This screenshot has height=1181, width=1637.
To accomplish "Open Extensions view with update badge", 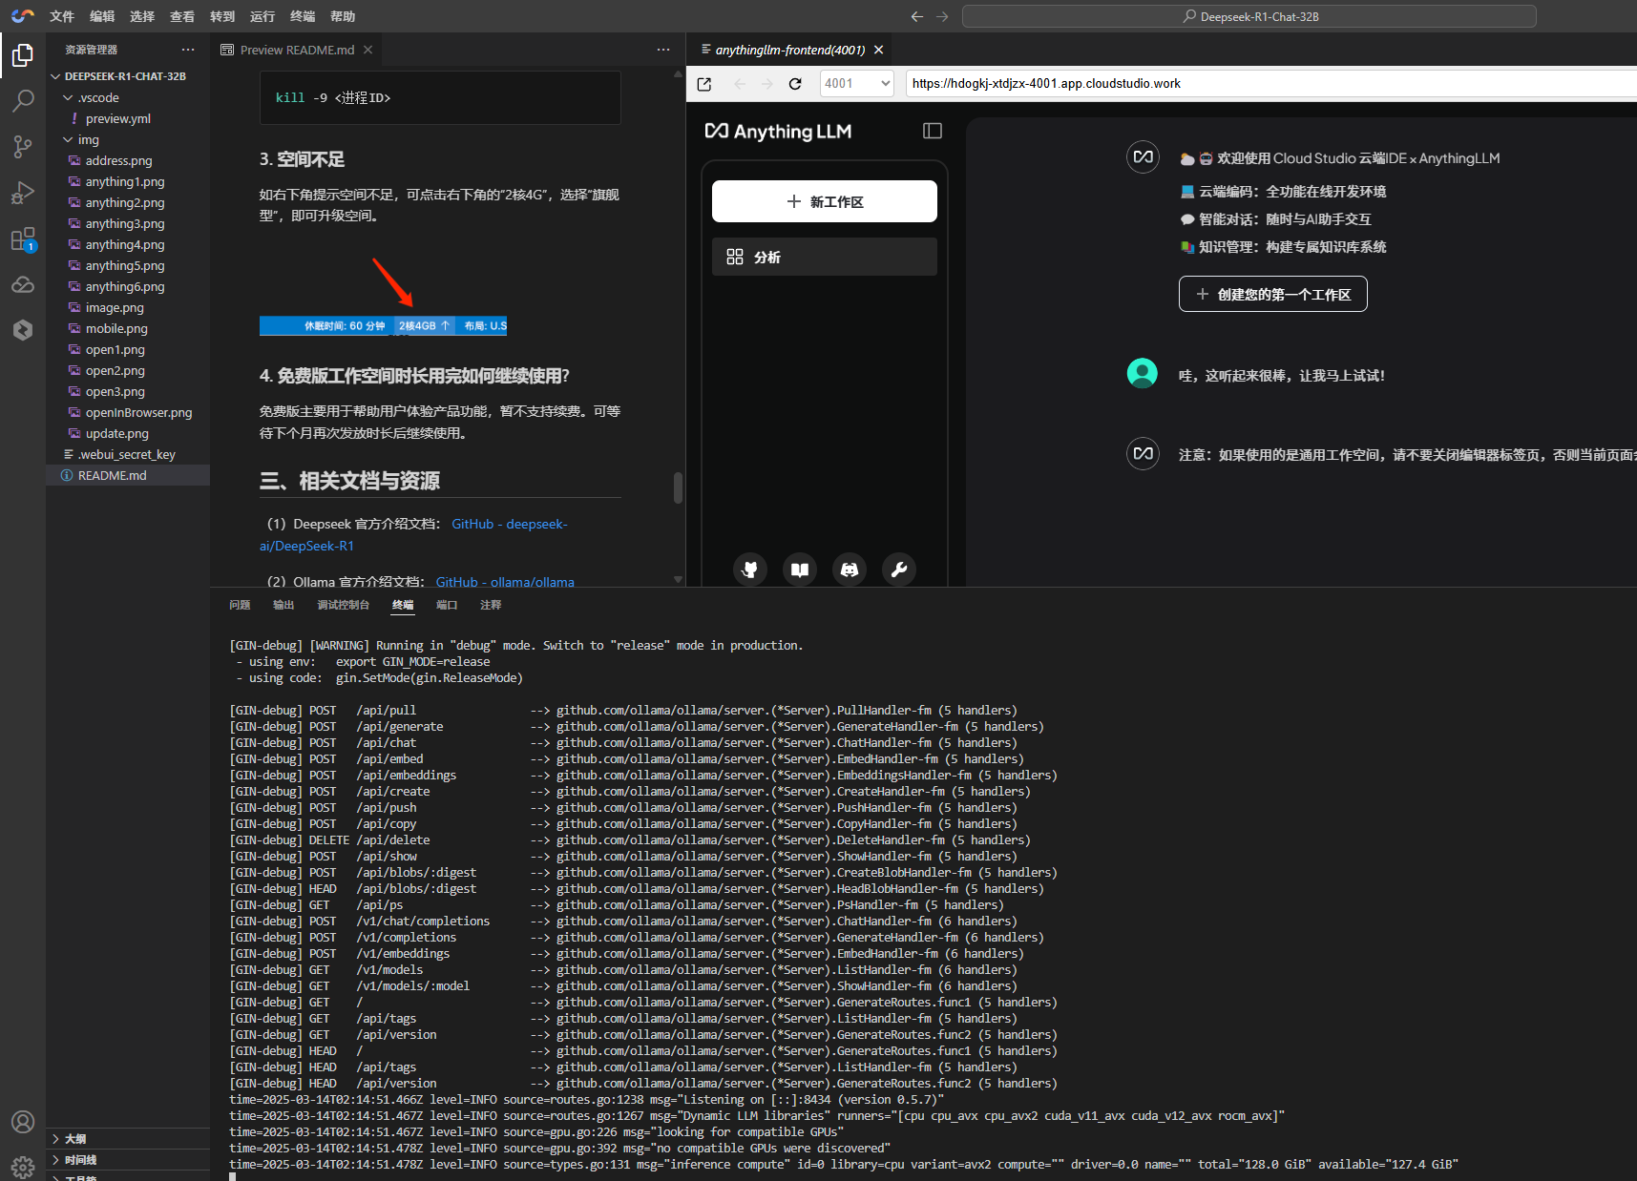I will click(x=23, y=238).
